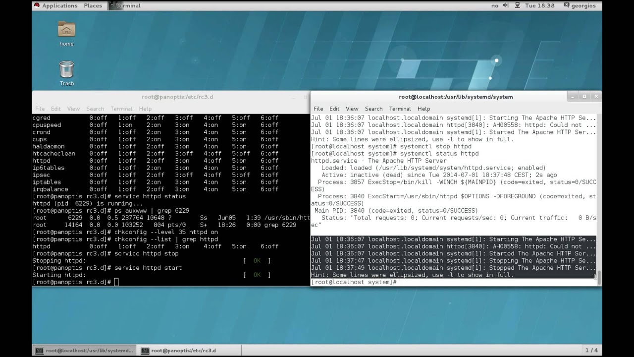Click 'Starting httpd:' output line
Image resolution: width=634 pixels, height=357 pixels.
click(59, 275)
